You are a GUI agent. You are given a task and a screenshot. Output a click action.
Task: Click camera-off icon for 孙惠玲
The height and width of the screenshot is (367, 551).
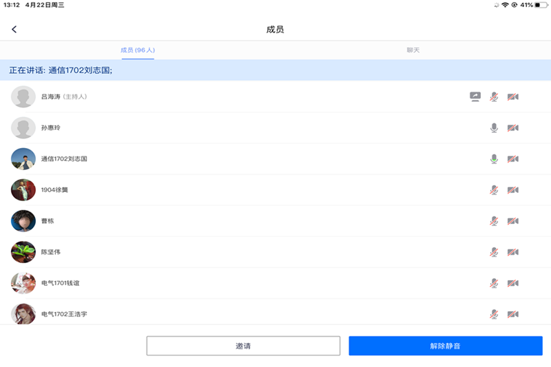(512, 128)
